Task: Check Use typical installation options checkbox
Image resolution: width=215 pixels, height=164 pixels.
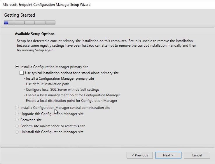Action: point(22,73)
